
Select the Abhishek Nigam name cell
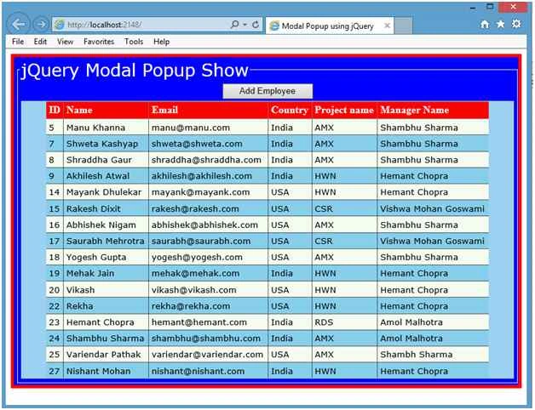tap(106, 225)
